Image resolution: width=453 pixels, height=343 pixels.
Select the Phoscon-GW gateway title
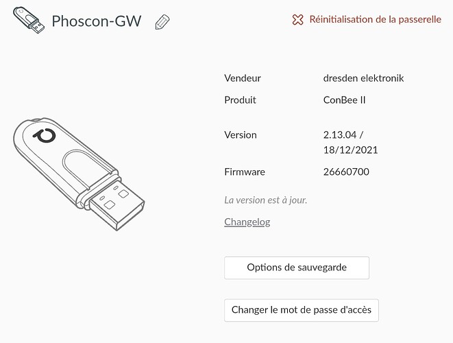[x=97, y=21]
